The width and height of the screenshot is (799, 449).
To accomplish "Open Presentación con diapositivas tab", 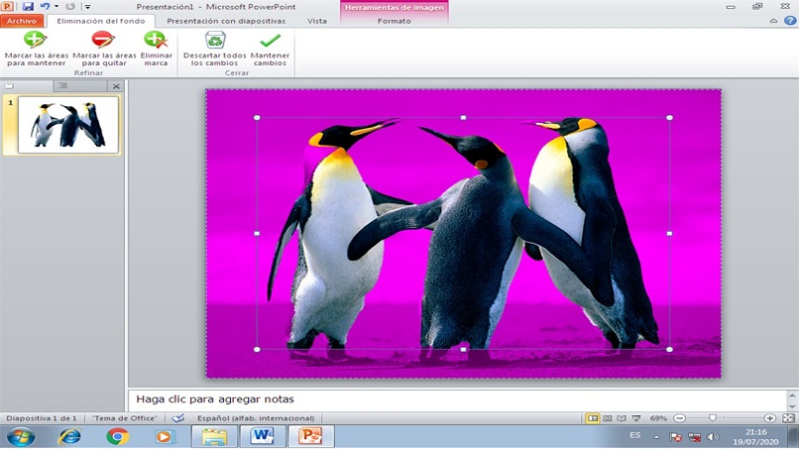I will pos(226,21).
